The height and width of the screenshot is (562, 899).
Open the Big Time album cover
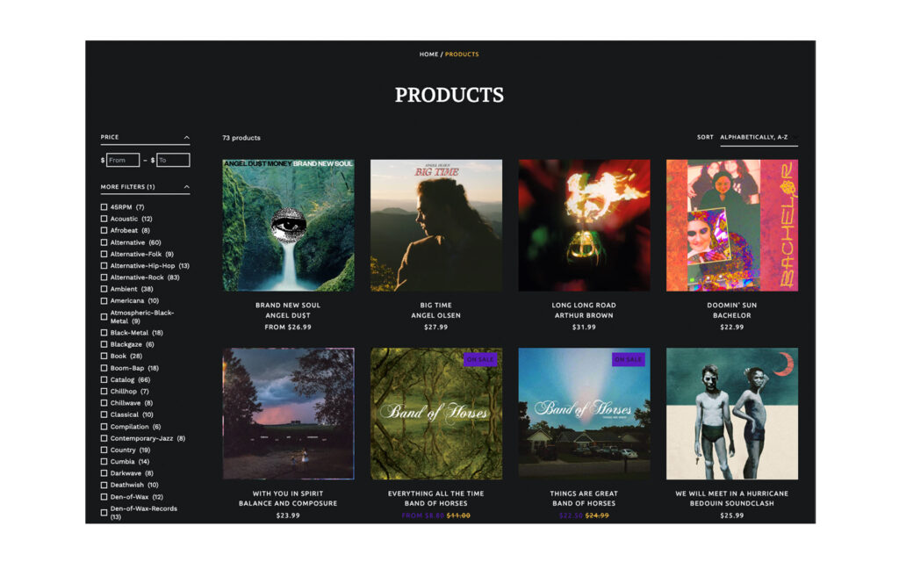[x=436, y=226]
